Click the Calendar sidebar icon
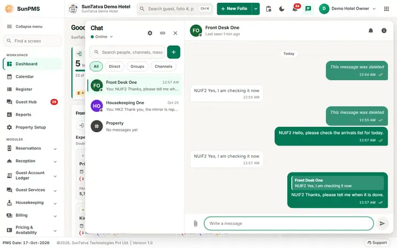 pyautogui.click(x=9, y=77)
